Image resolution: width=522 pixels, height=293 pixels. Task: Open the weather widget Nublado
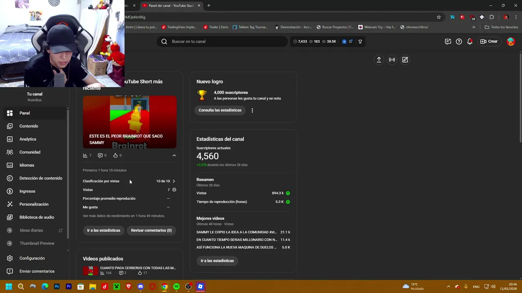(413, 286)
